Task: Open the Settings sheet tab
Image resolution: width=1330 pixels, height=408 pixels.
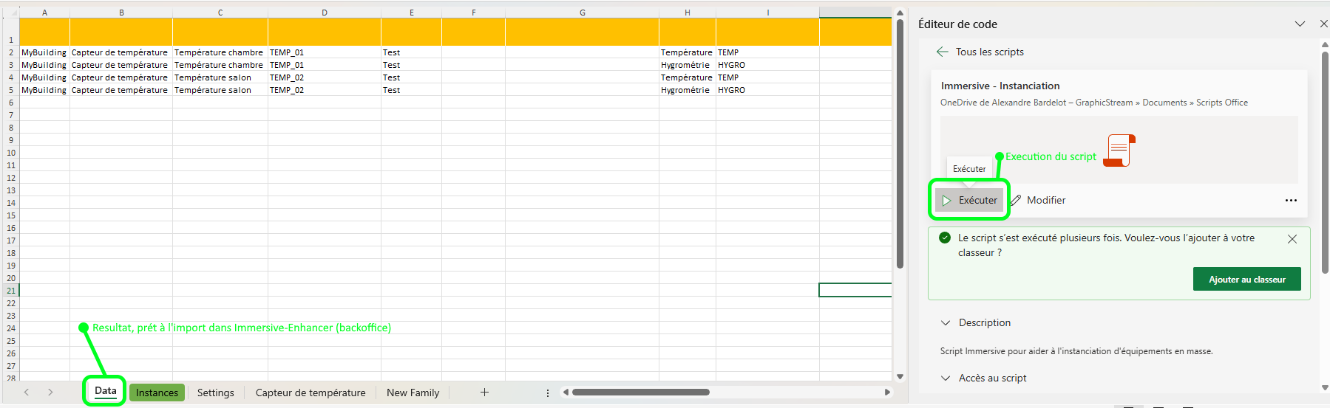Action: pos(215,393)
